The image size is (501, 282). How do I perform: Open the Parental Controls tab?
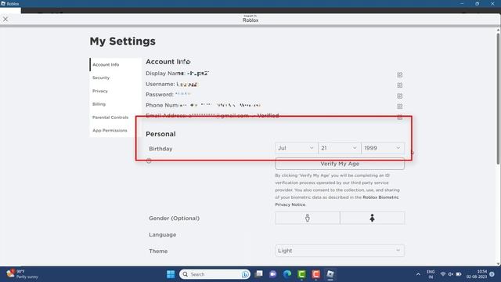pos(110,117)
